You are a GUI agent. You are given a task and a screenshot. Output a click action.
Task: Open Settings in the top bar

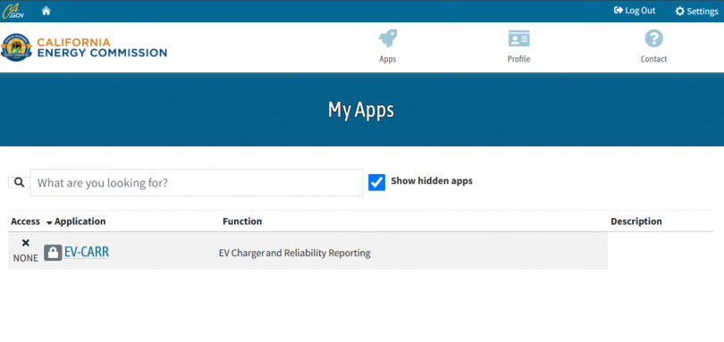696,11
